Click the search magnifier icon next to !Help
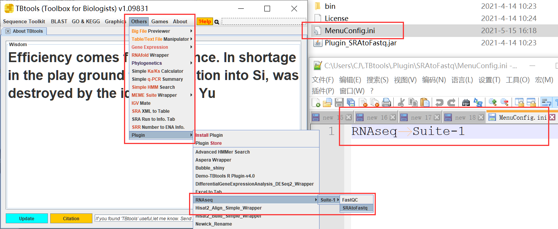Screen dimensions: 558x229 point(217,22)
